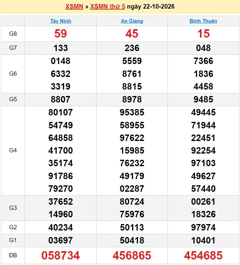Click G4 number 35174
The height and width of the screenshot is (265, 240).
click(x=61, y=163)
